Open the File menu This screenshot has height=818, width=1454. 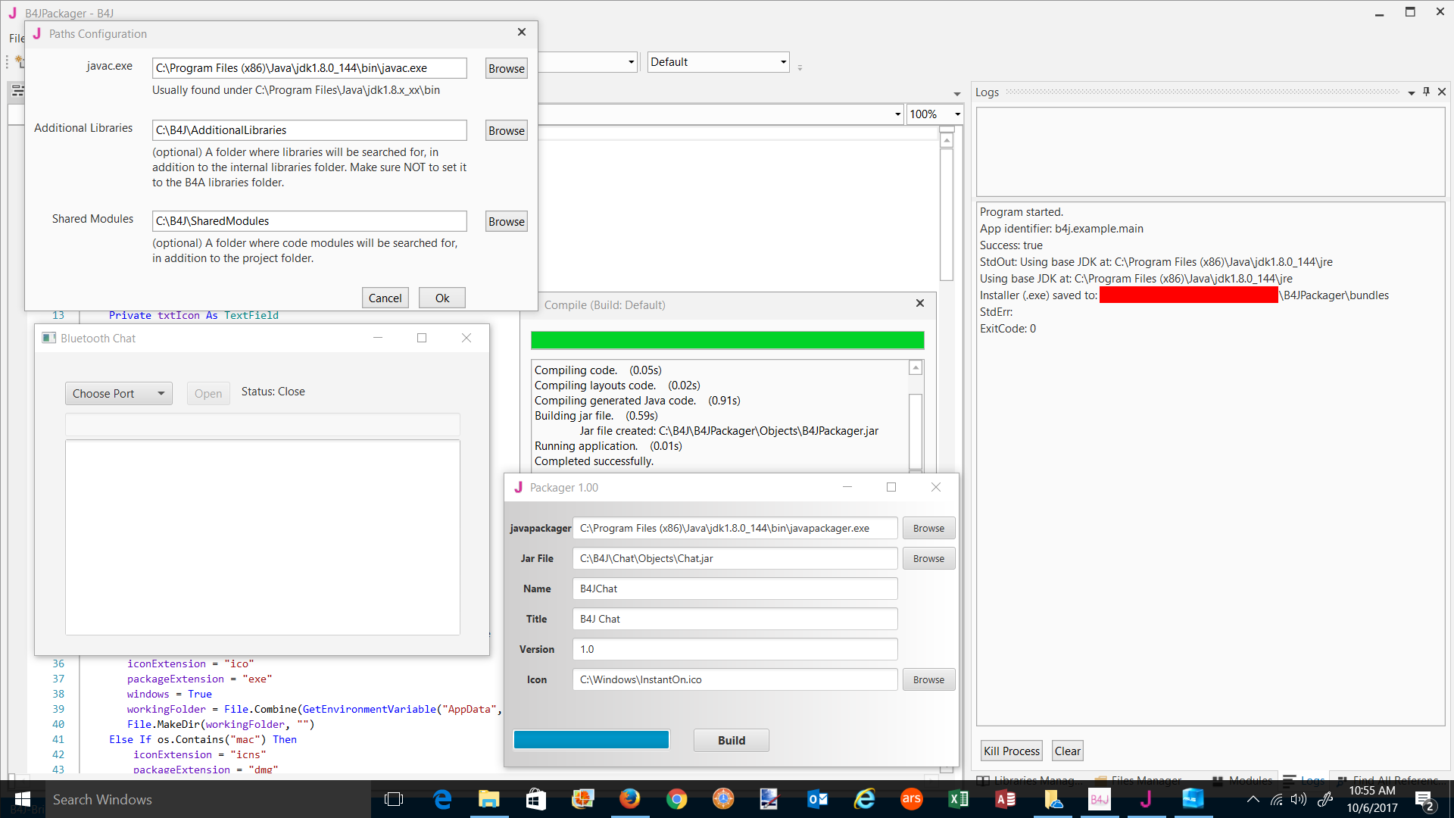click(x=15, y=38)
